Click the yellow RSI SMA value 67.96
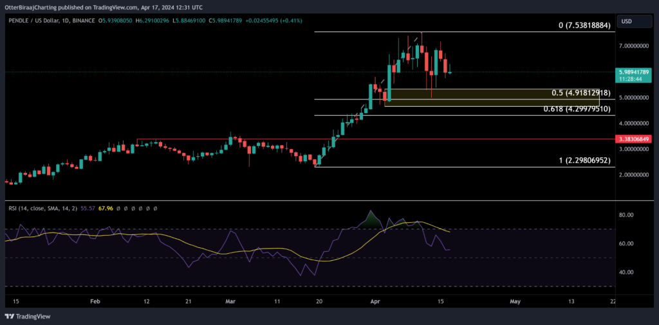This screenshot has width=659, height=325. (106, 208)
